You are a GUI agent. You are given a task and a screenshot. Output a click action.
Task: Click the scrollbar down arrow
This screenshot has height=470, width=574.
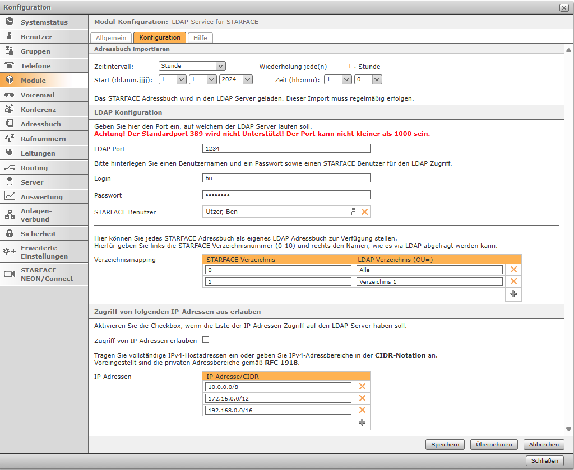[x=568, y=429]
